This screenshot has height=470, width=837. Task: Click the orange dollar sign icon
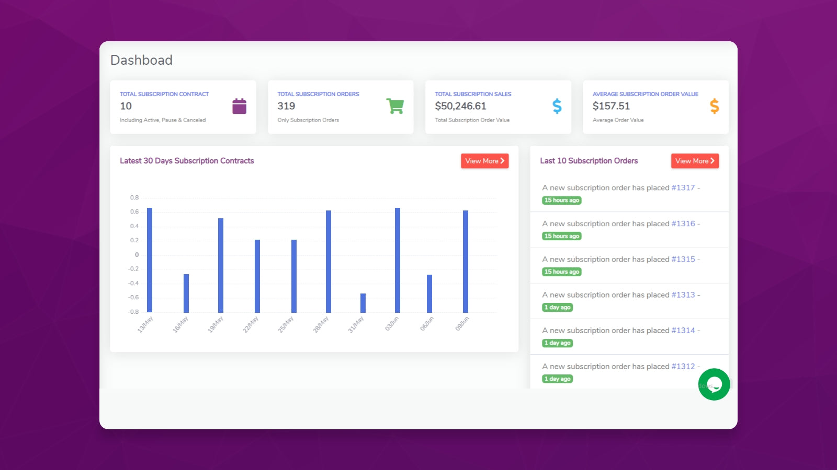[715, 106]
